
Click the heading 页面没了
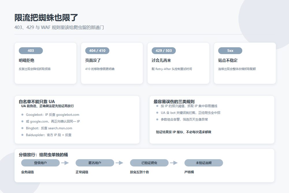coord(93,61)
